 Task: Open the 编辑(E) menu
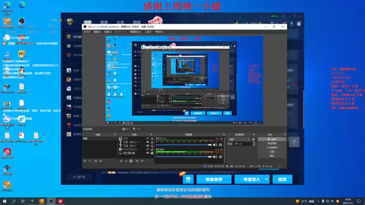97,32
